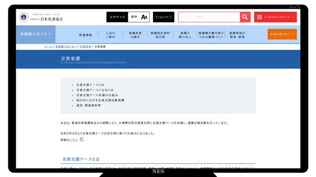Click the 災害看護 breadcrumb text
This screenshot has width=316, height=177.
click(x=100, y=47)
